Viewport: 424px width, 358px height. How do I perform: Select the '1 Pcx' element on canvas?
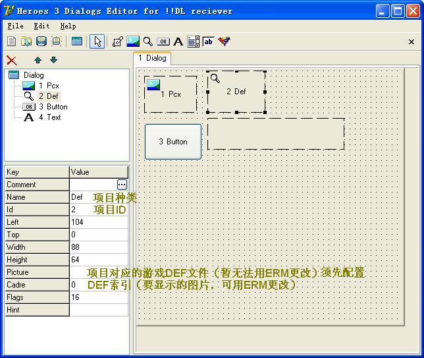(x=171, y=94)
